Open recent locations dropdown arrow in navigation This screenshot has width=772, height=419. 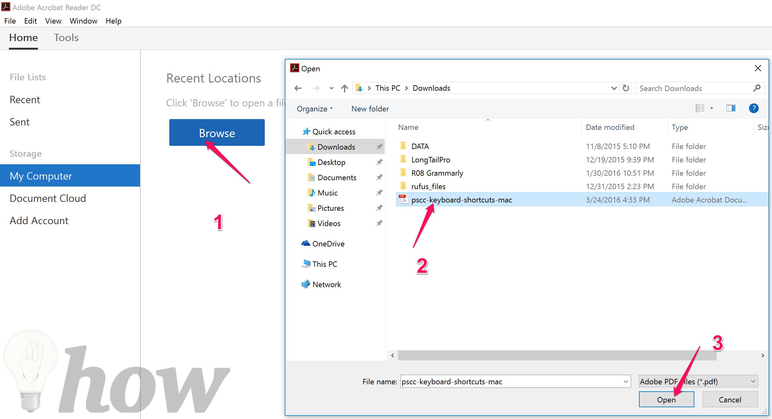coord(331,88)
